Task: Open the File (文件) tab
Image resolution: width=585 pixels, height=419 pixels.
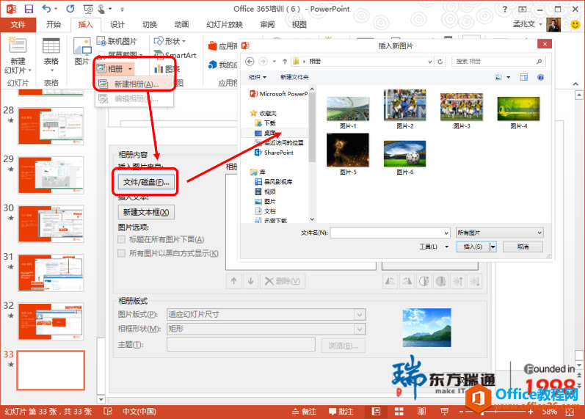Action: coord(18,25)
